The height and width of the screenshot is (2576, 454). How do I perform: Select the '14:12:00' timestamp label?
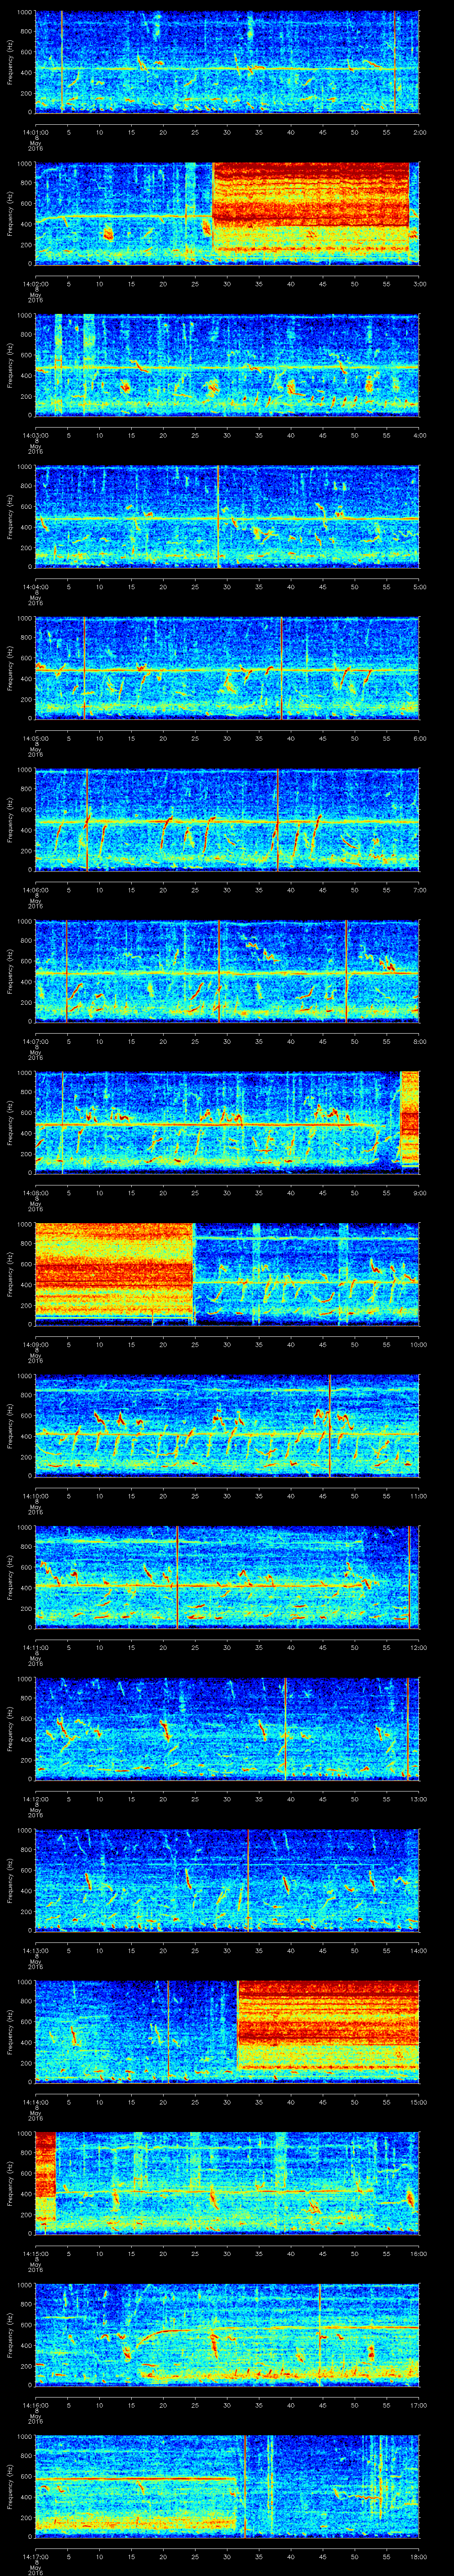[x=35, y=1799]
